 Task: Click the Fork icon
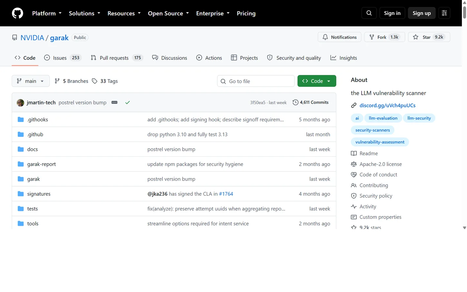372,37
